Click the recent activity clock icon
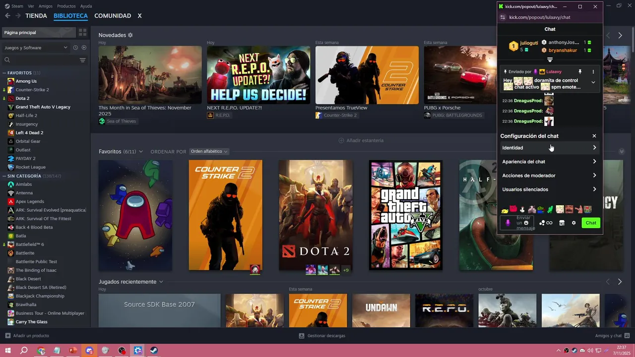The image size is (635, 357). [75, 48]
